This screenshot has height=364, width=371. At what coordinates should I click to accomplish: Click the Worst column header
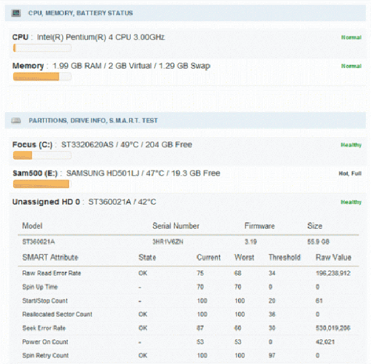tap(244, 258)
